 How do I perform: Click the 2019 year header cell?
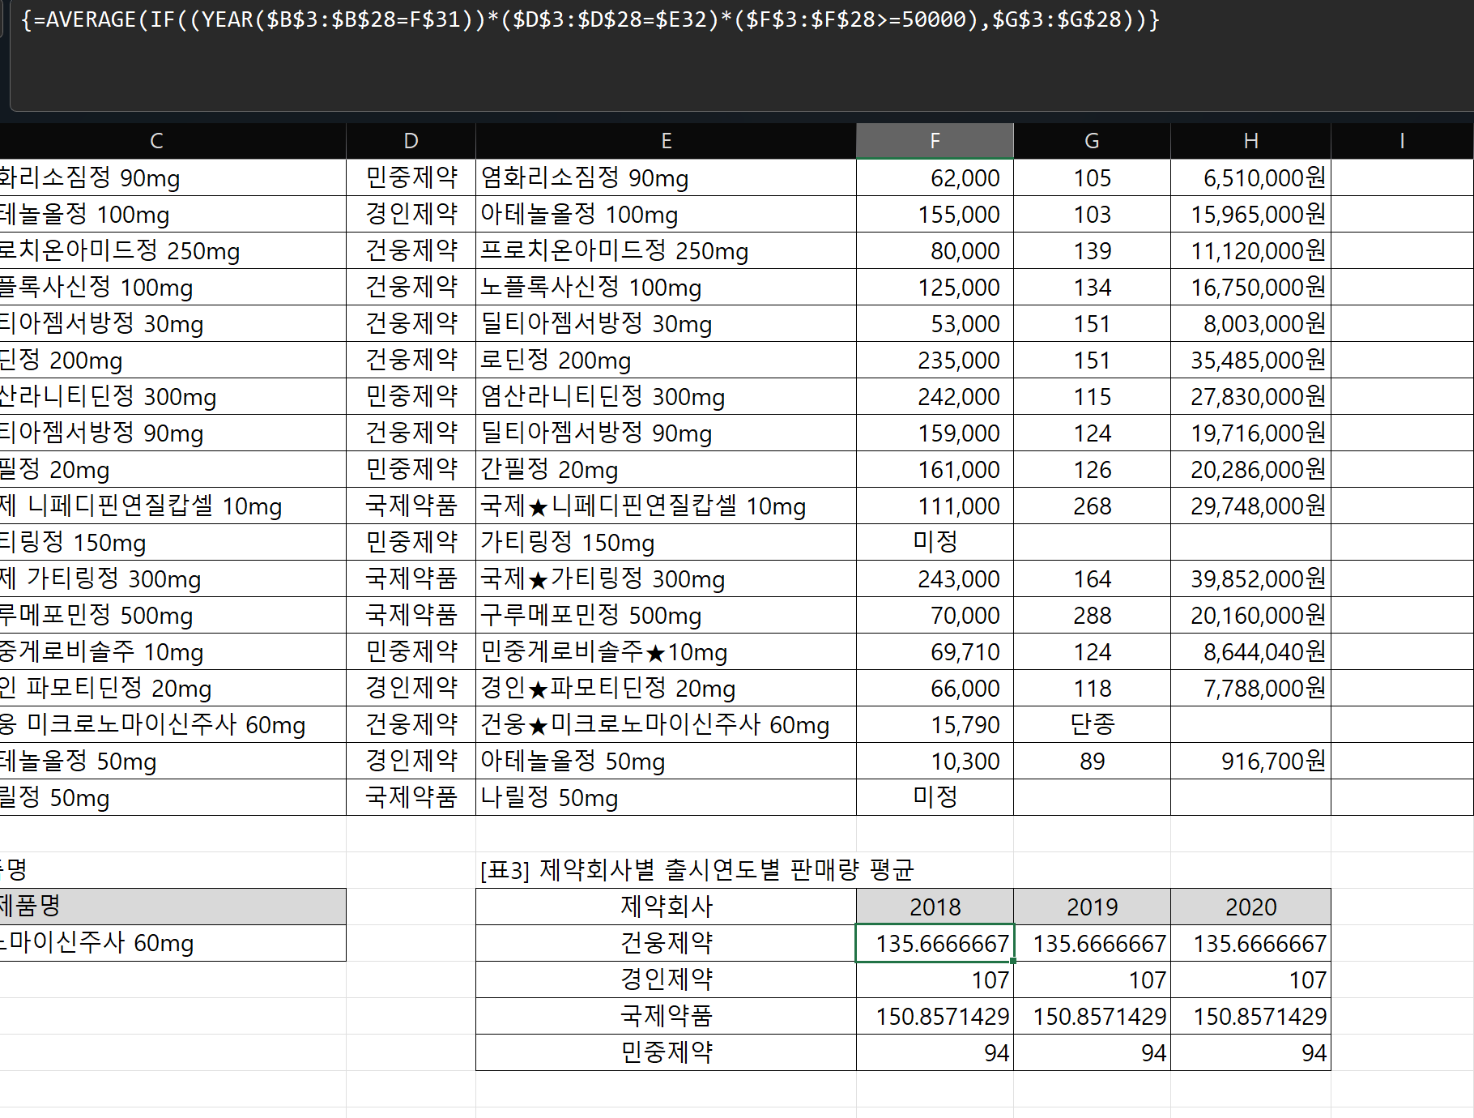[1092, 907]
